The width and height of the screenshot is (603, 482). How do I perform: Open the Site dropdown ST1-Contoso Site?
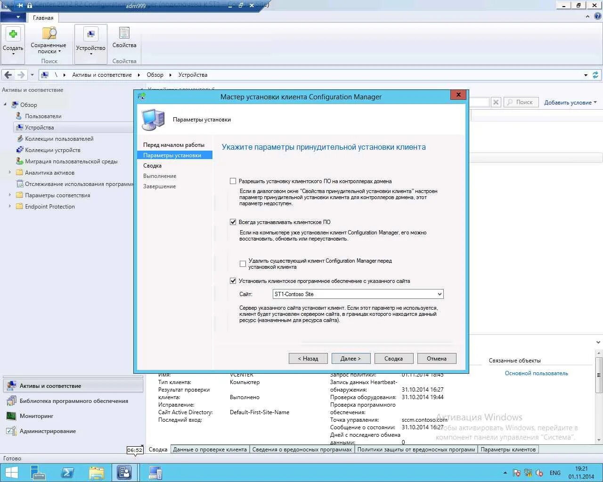click(358, 294)
